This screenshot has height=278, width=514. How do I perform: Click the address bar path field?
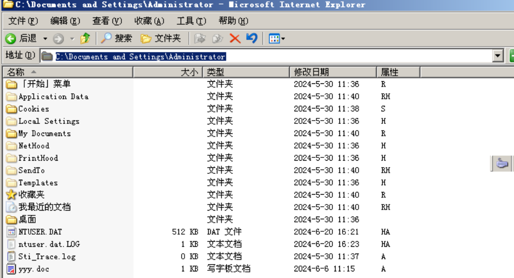click(x=266, y=56)
